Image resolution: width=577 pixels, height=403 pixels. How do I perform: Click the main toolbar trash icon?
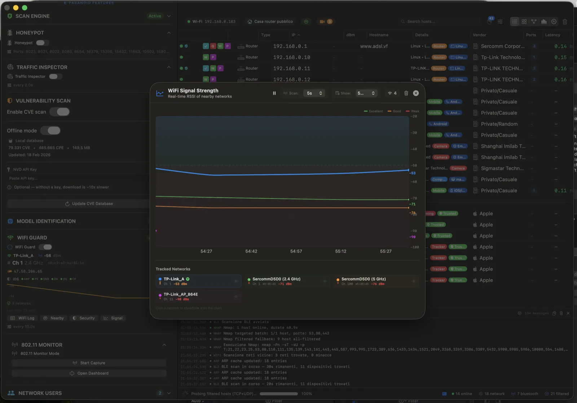[x=565, y=22]
